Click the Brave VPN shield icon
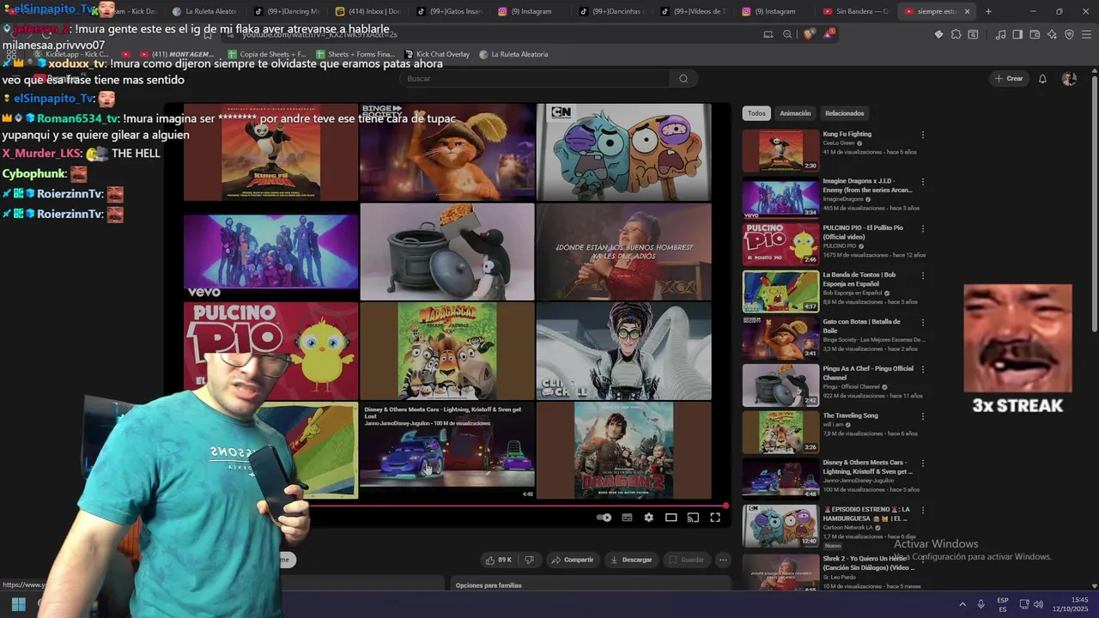 [x=1069, y=34]
